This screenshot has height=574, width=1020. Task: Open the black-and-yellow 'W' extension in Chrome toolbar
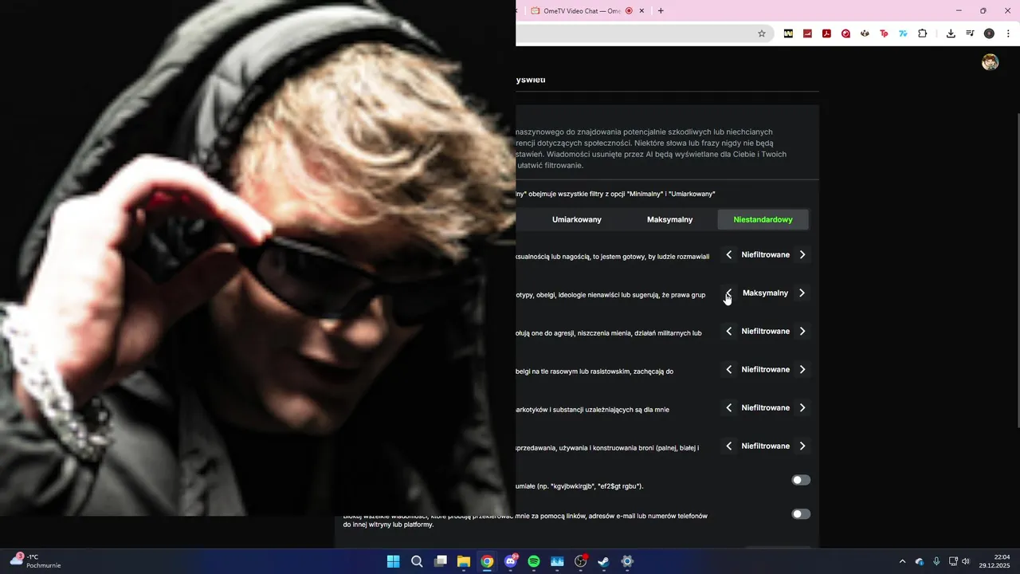[788, 33]
